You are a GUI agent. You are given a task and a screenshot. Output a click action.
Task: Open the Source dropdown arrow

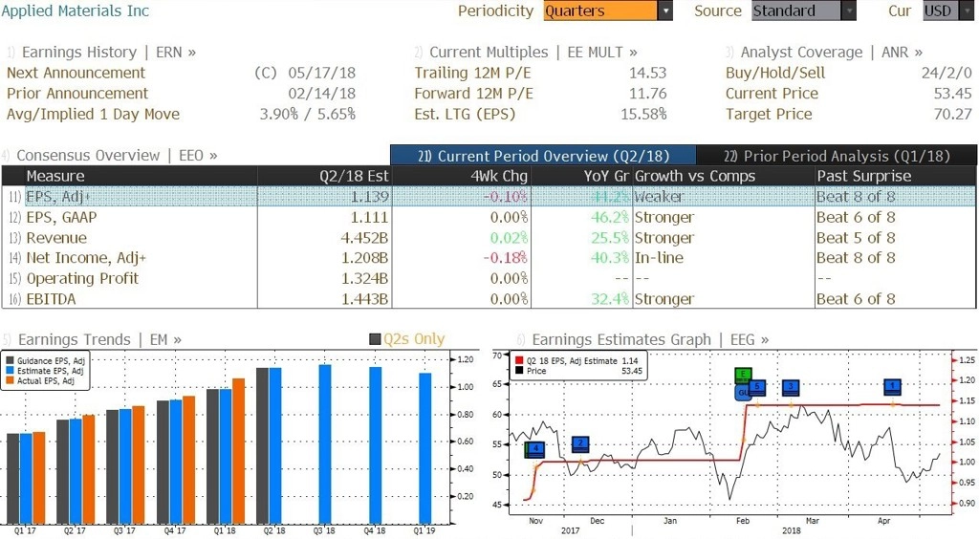click(x=849, y=11)
